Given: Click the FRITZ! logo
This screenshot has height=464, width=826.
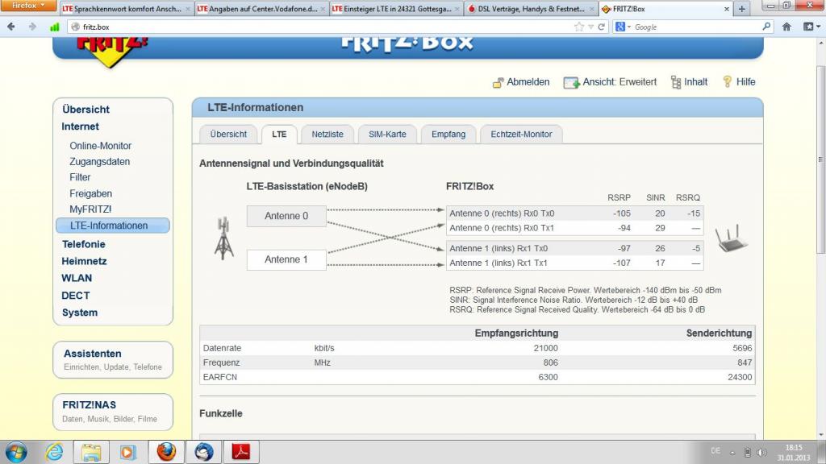Looking at the screenshot, I should (112, 51).
